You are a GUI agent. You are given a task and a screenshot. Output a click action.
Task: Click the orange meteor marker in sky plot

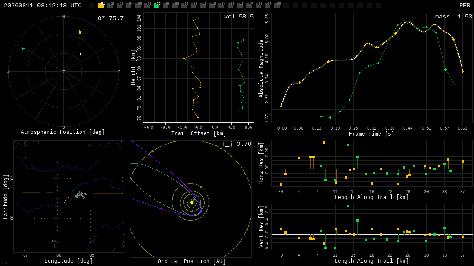pos(80,32)
